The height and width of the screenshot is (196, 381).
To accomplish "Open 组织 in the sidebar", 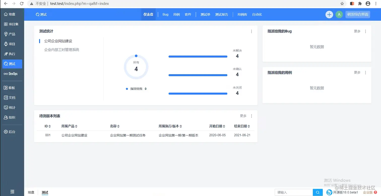I will 12,117.
